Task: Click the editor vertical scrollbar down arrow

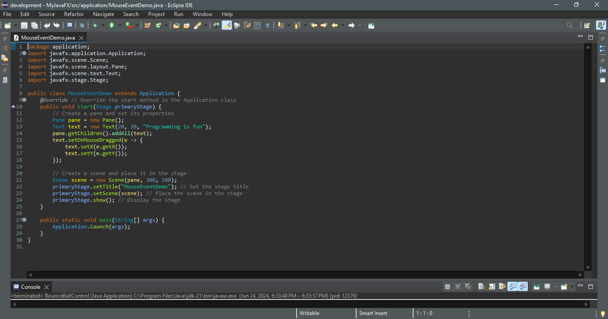Action: (588, 267)
